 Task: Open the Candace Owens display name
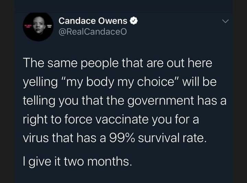coord(93,21)
